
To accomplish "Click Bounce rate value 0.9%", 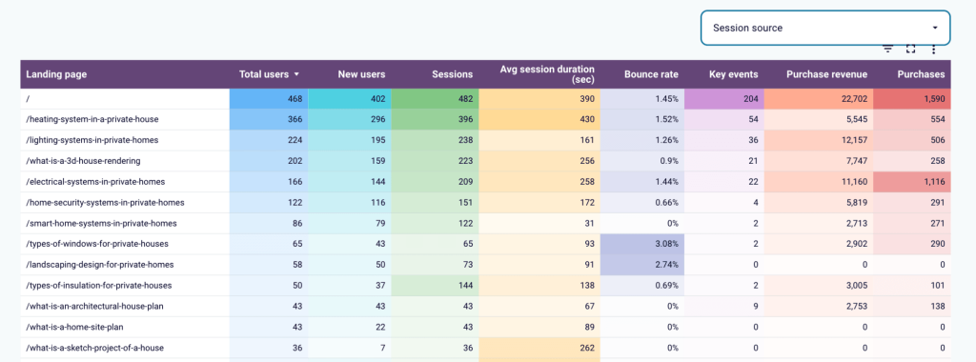I will point(668,161).
